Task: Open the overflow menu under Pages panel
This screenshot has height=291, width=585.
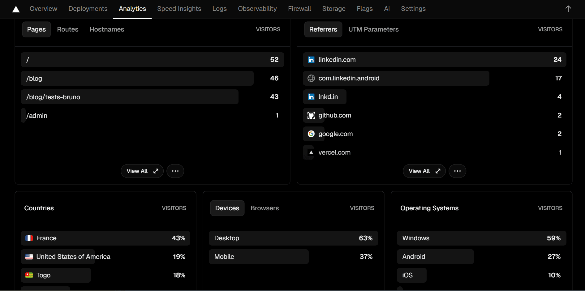Action: pyautogui.click(x=175, y=171)
